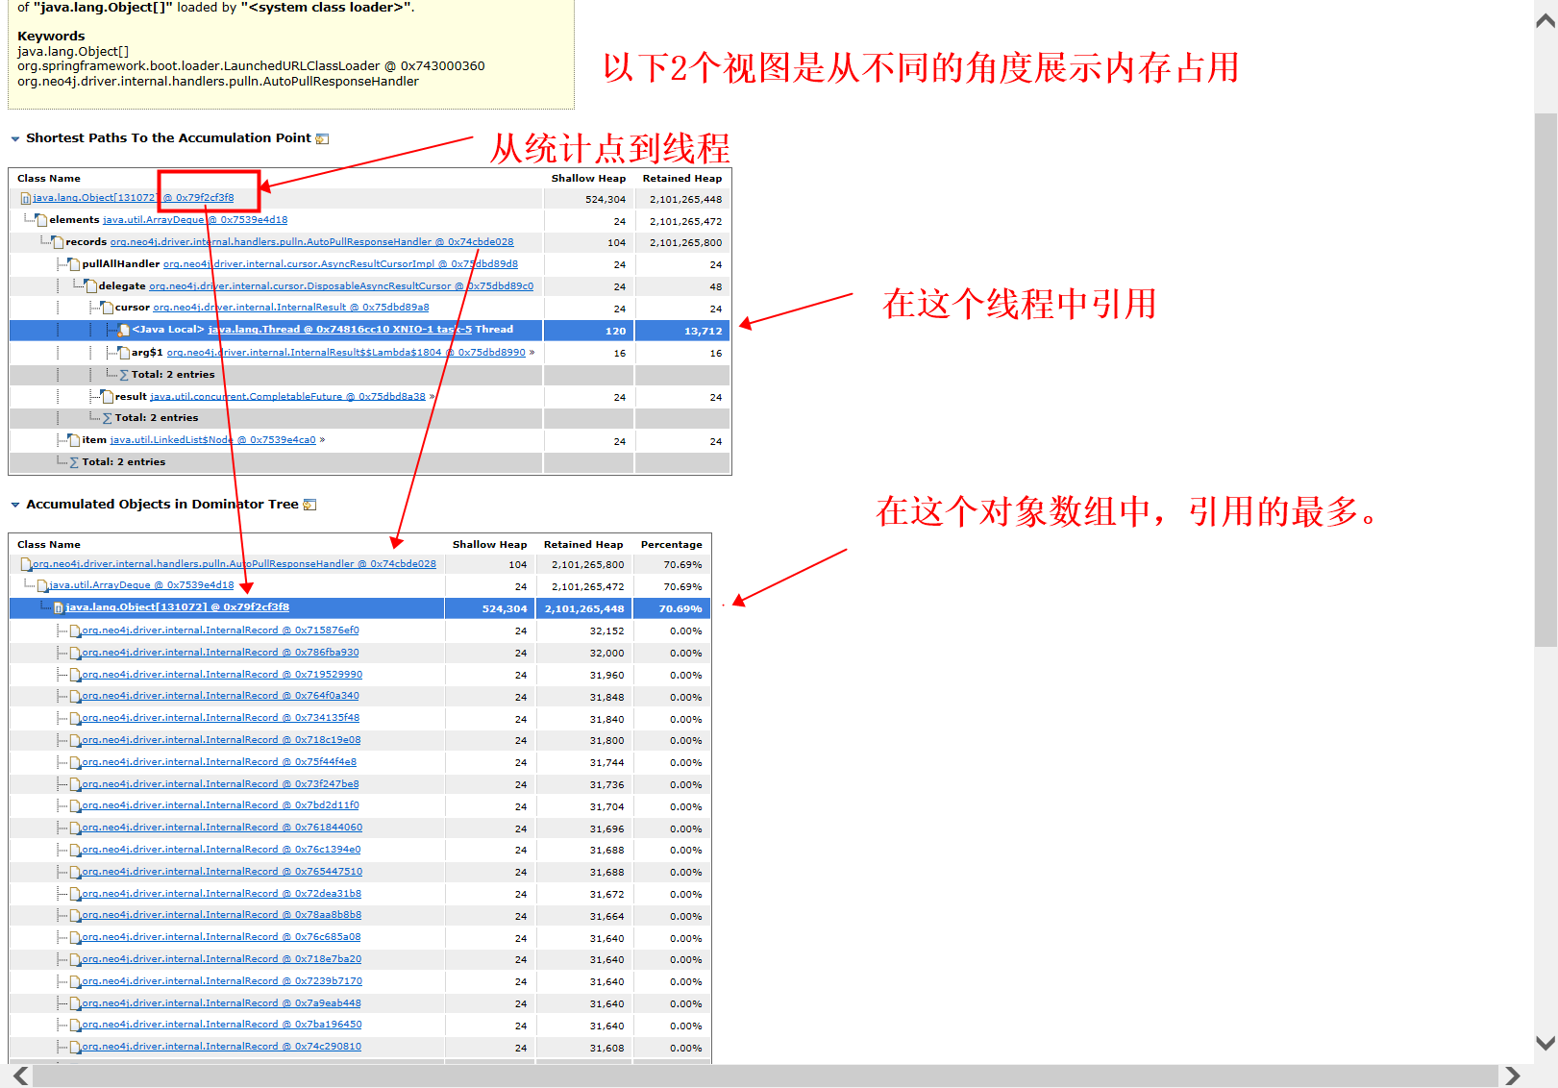Open the CompletableFuture @ 0x75dbd8a38 link

click(x=287, y=397)
